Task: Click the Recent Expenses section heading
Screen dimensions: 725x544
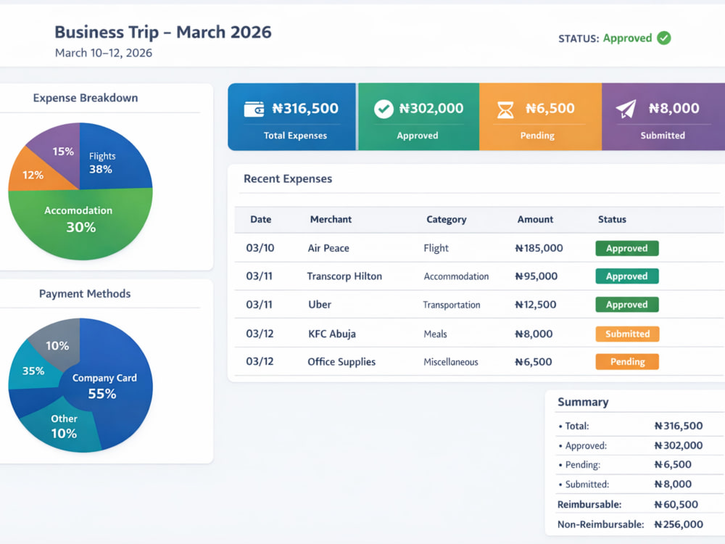Action: (288, 178)
